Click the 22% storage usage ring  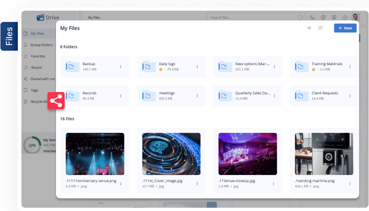[x=32, y=145]
